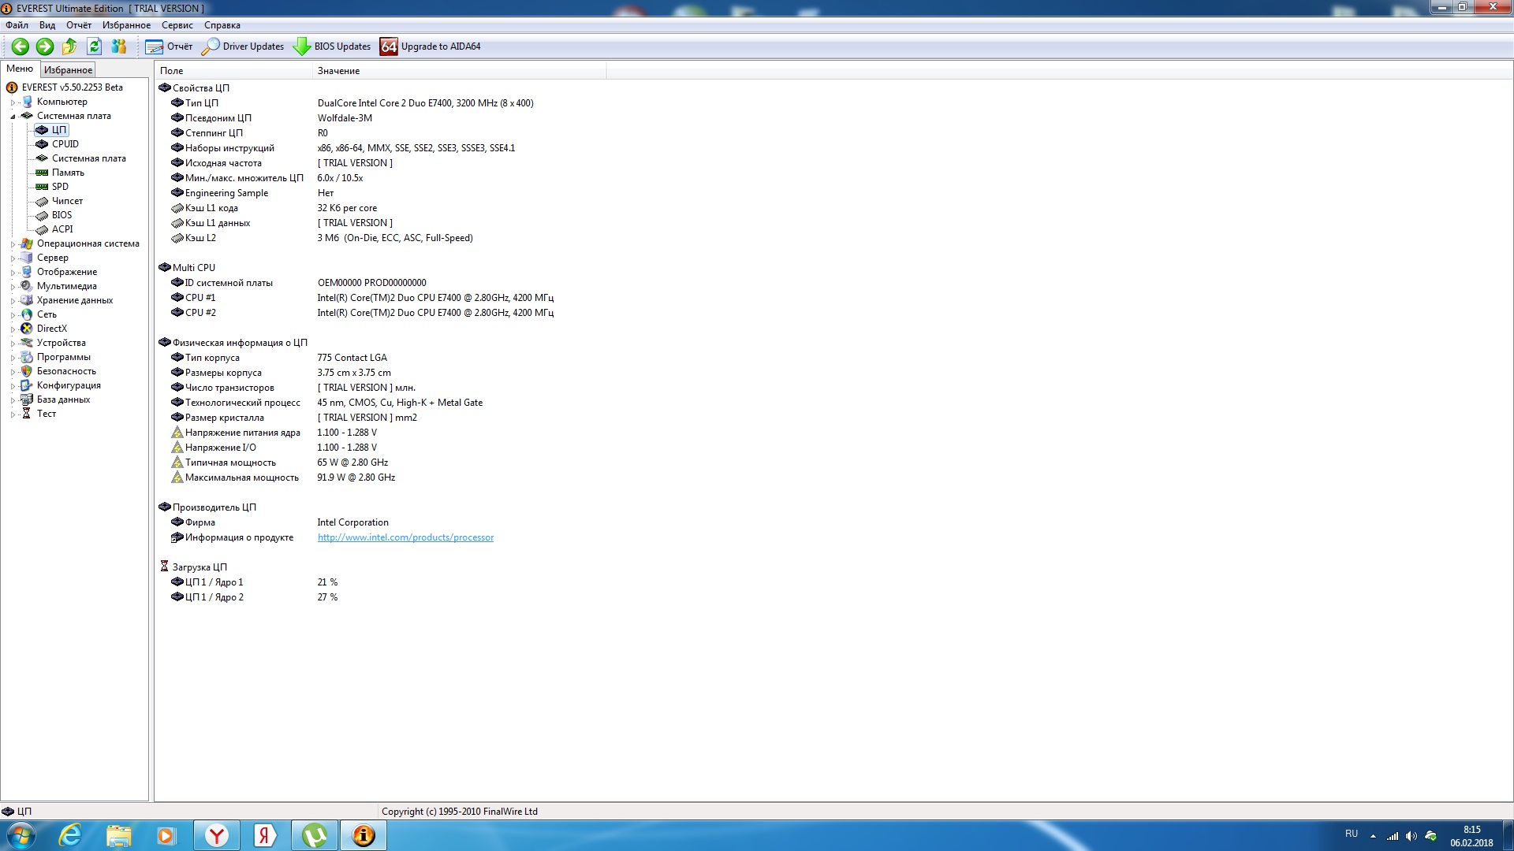The image size is (1514, 851).
Task: Open the Intel processor product link
Action: point(405,537)
